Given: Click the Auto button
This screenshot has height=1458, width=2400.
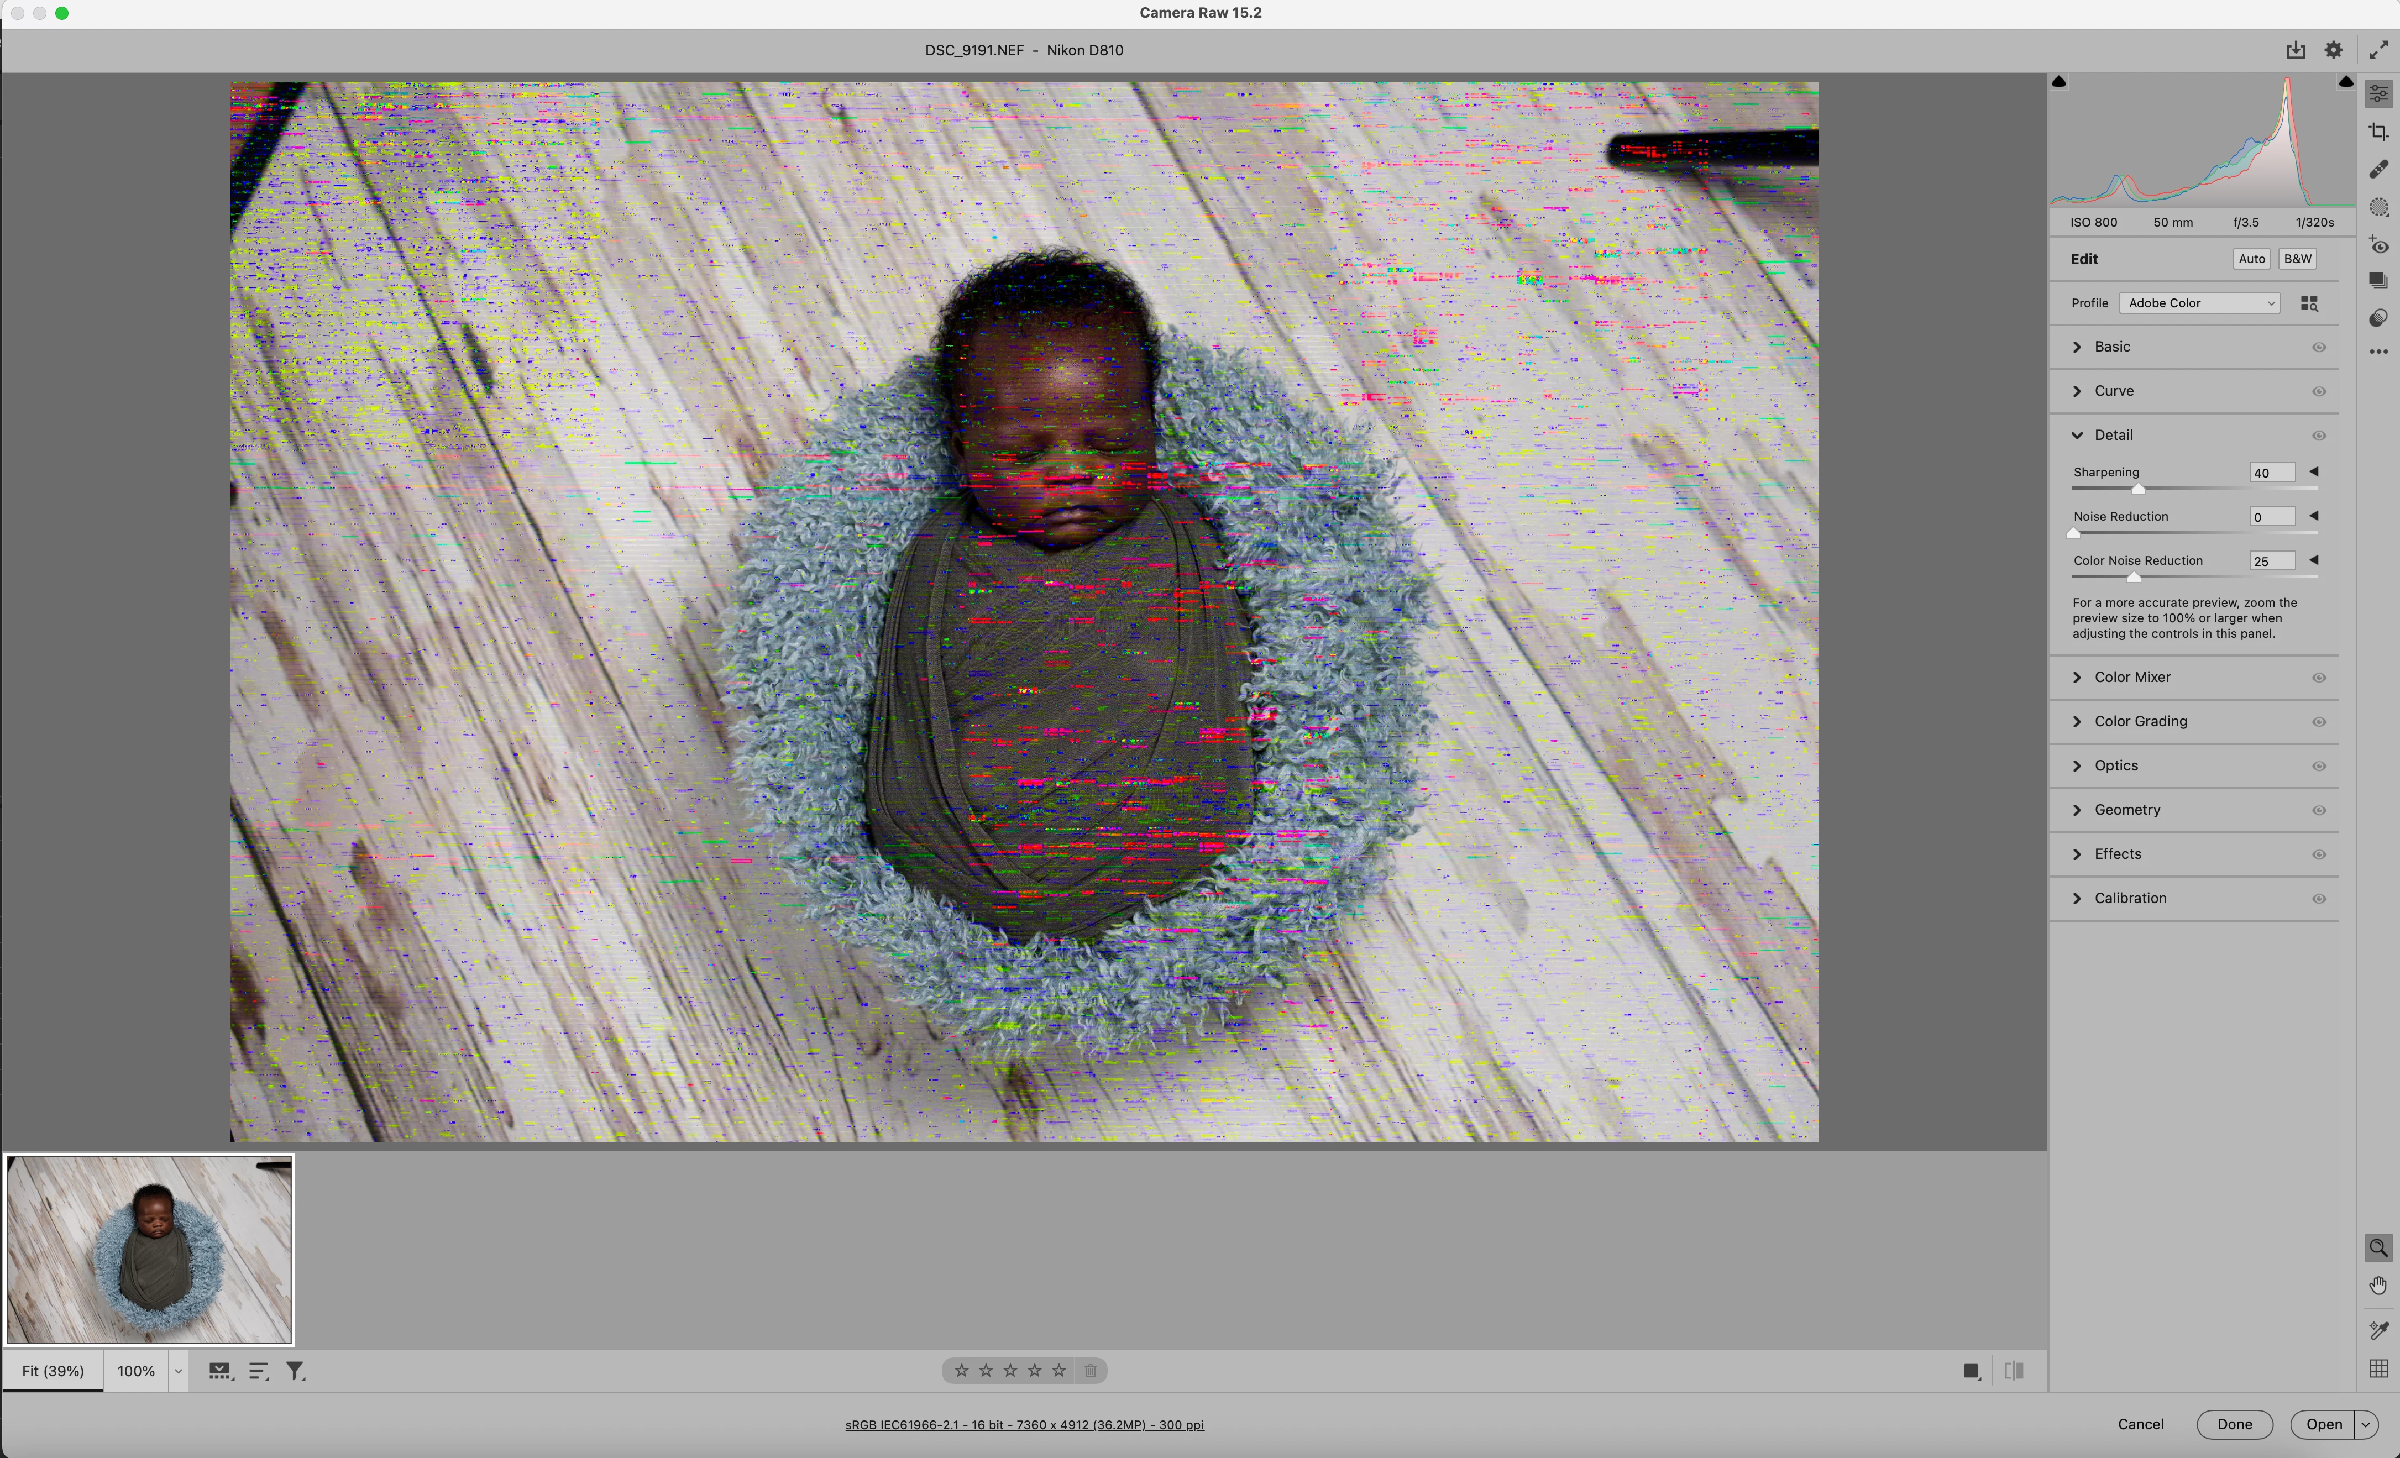Looking at the screenshot, I should [x=2251, y=259].
